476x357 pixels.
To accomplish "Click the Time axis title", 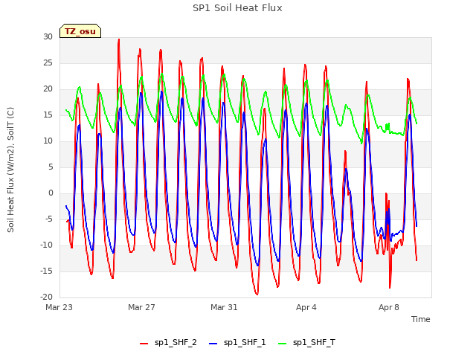I will [x=421, y=319].
